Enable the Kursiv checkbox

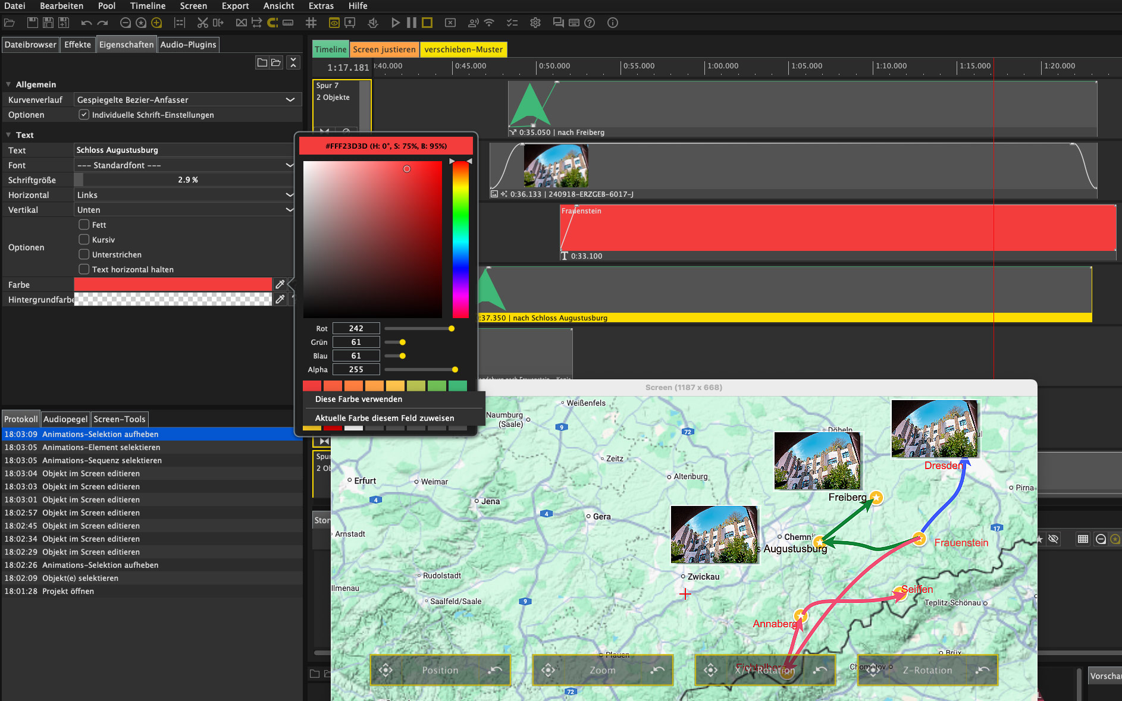click(84, 240)
